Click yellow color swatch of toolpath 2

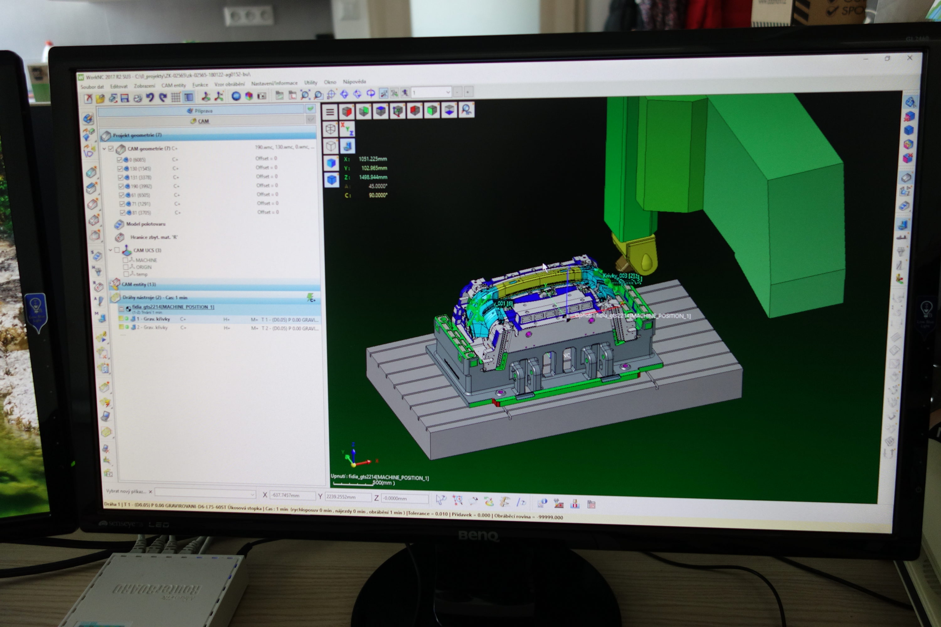click(x=121, y=327)
